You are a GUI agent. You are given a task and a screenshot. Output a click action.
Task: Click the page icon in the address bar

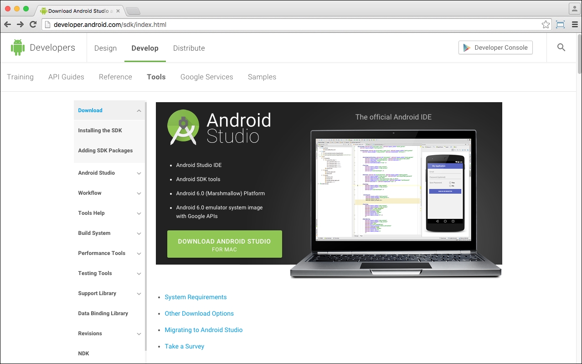46,25
